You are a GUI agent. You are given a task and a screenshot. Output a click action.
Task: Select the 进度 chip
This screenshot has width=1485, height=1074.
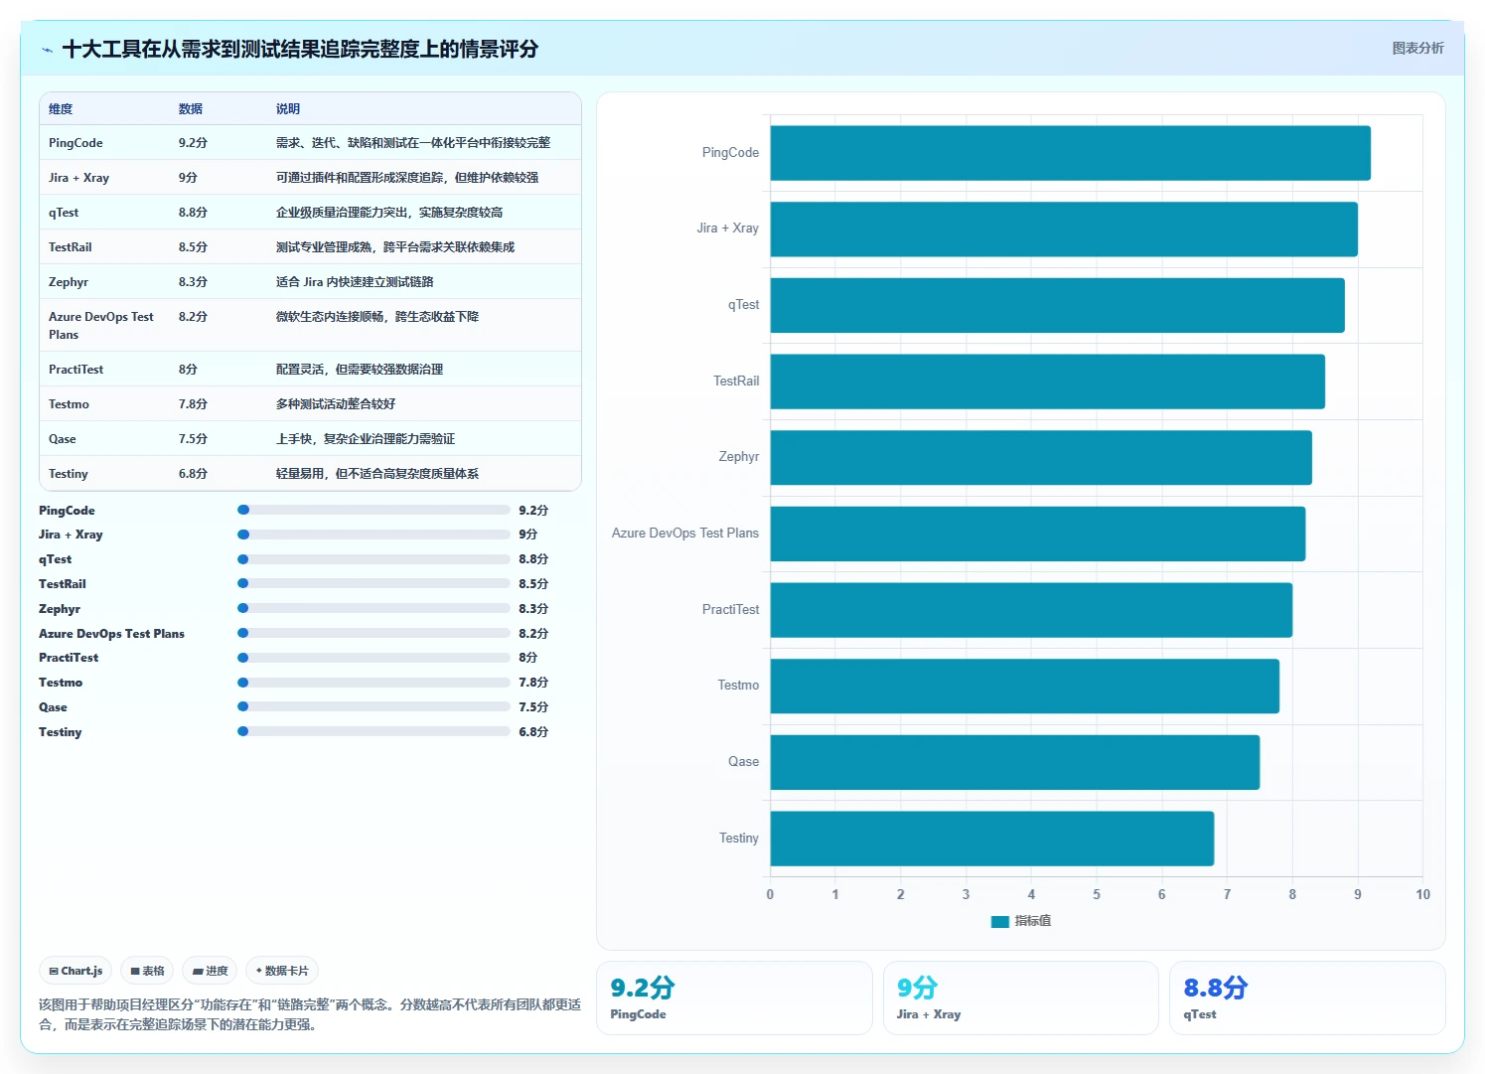click(210, 971)
